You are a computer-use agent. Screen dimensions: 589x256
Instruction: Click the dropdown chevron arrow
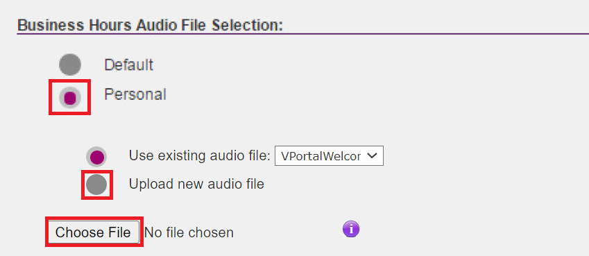[x=371, y=155]
